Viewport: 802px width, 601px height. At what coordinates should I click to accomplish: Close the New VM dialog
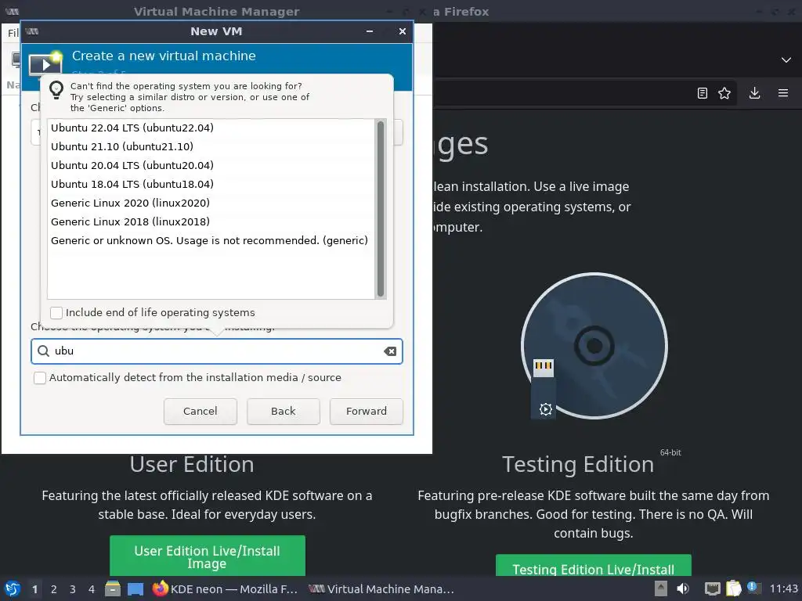click(x=403, y=31)
